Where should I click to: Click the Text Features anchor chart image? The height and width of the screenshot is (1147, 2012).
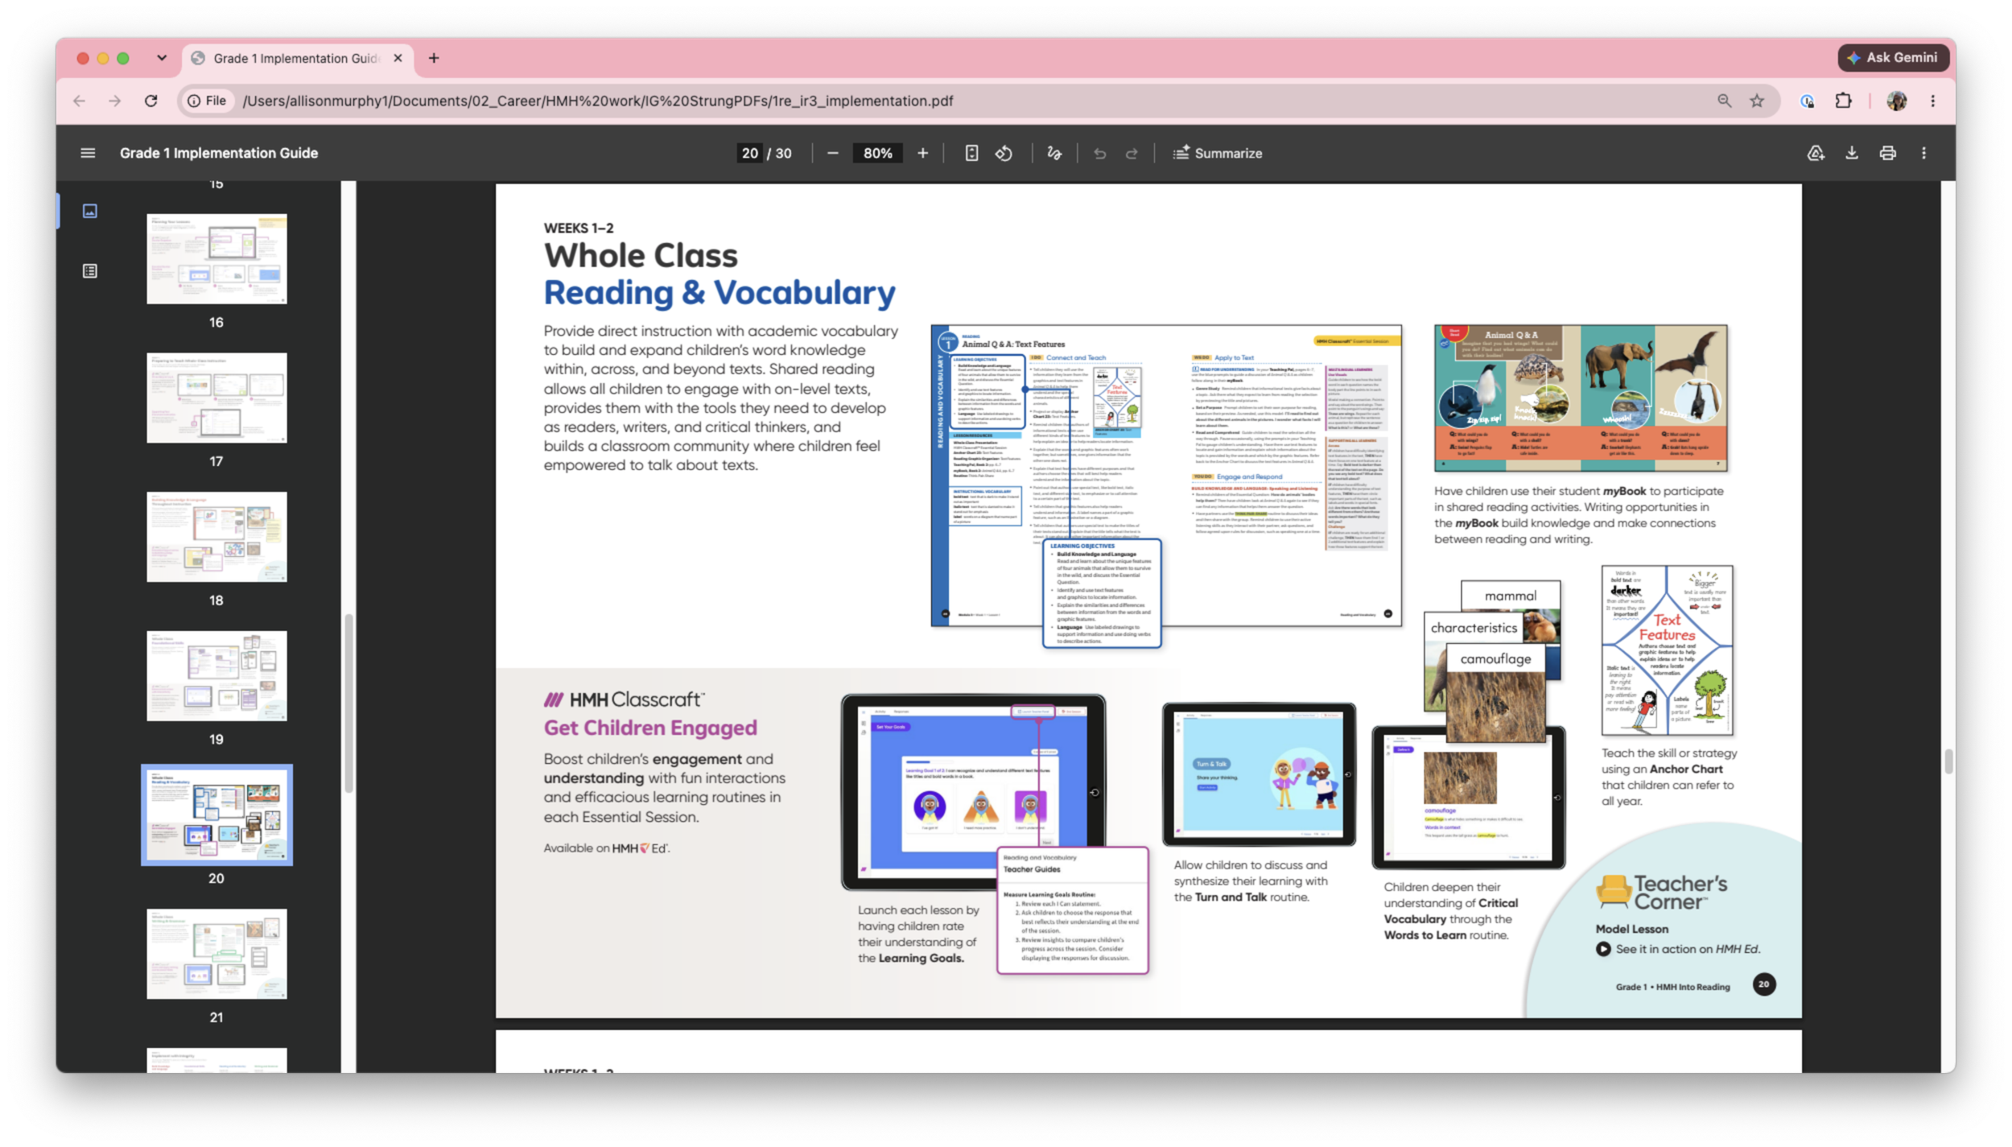pos(1667,650)
